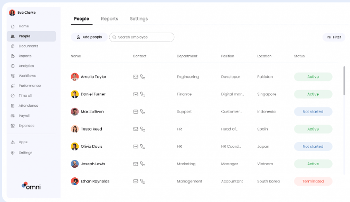Call Ethan Raynolds via phone icon
350x202 pixels.
pos(143,181)
